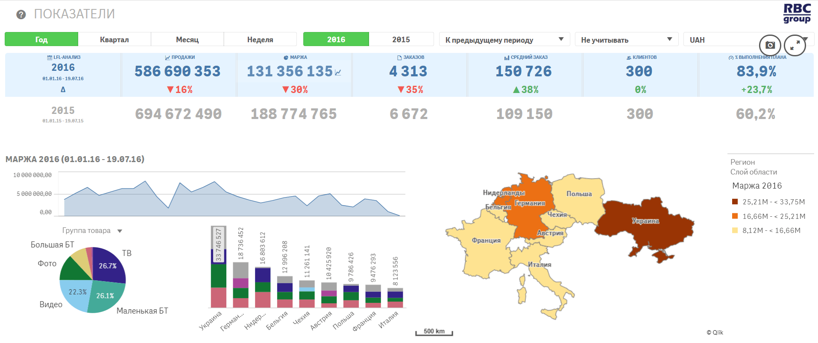Click the delta triangle under LFL-analysis 2016
This screenshot has width=818, height=343.
pyautogui.click(x=63, y=90)
